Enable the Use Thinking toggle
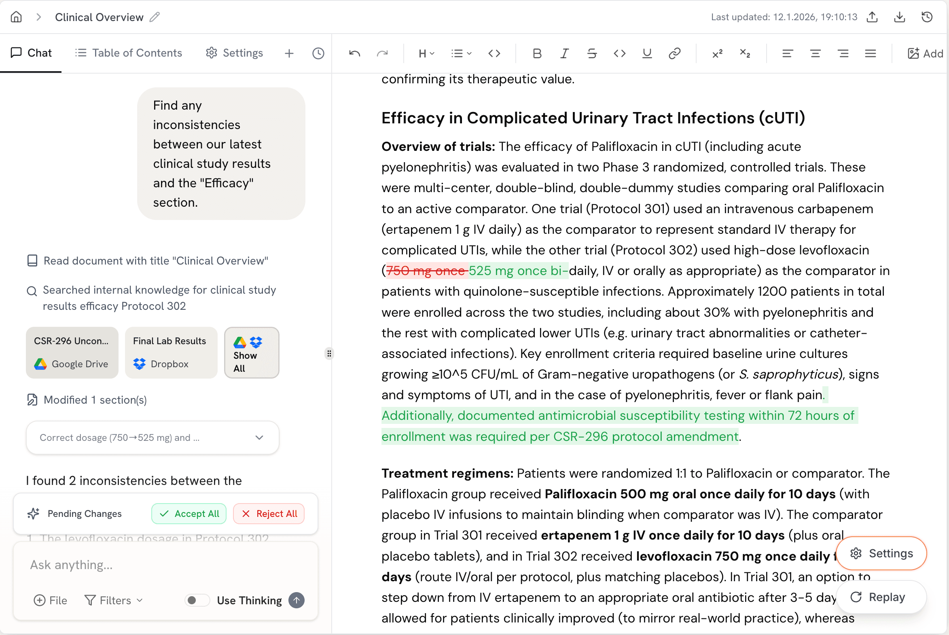Screen dimensions: 949x635 (x=197, y=600)
